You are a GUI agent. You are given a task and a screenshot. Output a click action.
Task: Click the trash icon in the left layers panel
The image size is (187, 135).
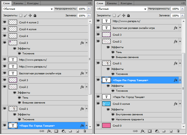pyautogui.click(x=85, y=131)
